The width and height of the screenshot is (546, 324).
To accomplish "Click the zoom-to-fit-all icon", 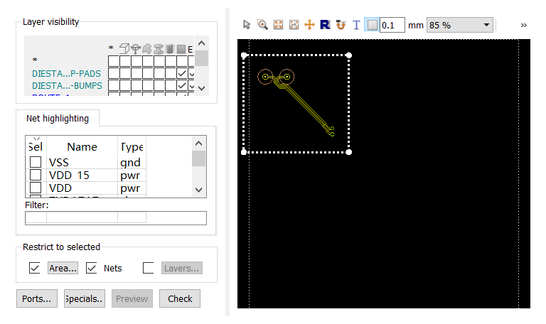I will [278, 25].
